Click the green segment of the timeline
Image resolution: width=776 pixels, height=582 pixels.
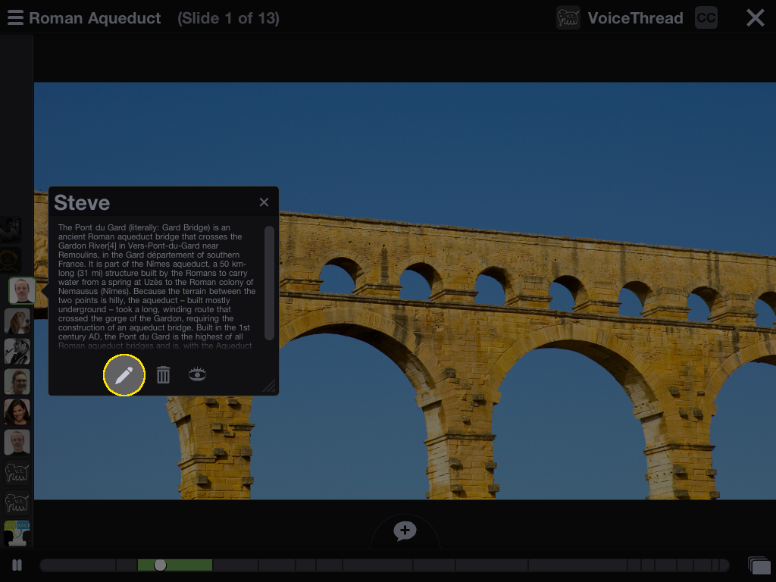click(x=175, y=565)
